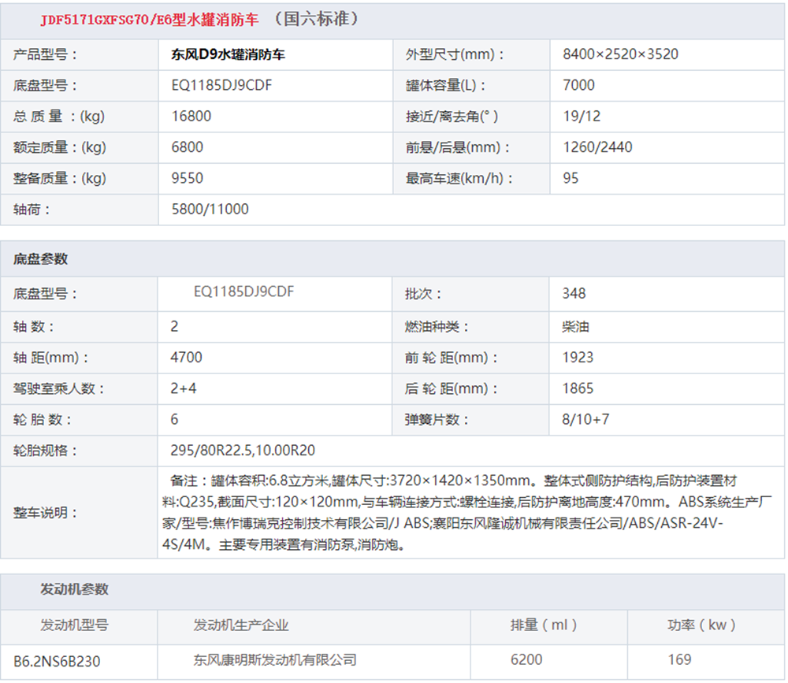This screenshot has width=788, height=683.
Task: Select the 总质量 (kg) label
Action: (59, 117)
